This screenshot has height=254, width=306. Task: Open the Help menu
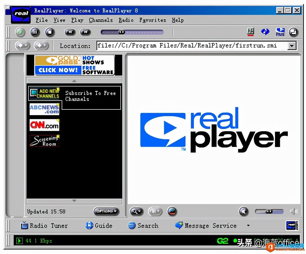tap(177, 20)
